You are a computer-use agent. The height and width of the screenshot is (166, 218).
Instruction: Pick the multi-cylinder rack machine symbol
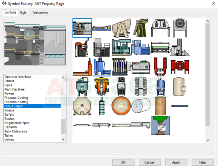[121, 67]
